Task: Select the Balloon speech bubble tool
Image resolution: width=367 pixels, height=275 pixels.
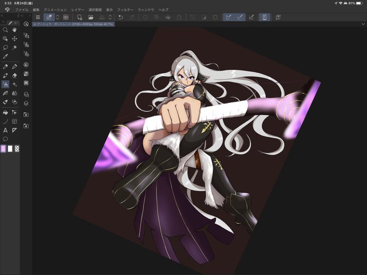Action: (x=5, y=139)
